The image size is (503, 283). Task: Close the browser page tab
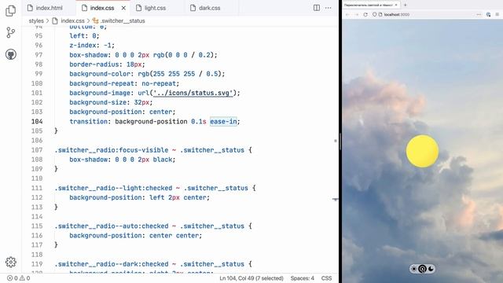click(x=396, y=5)
